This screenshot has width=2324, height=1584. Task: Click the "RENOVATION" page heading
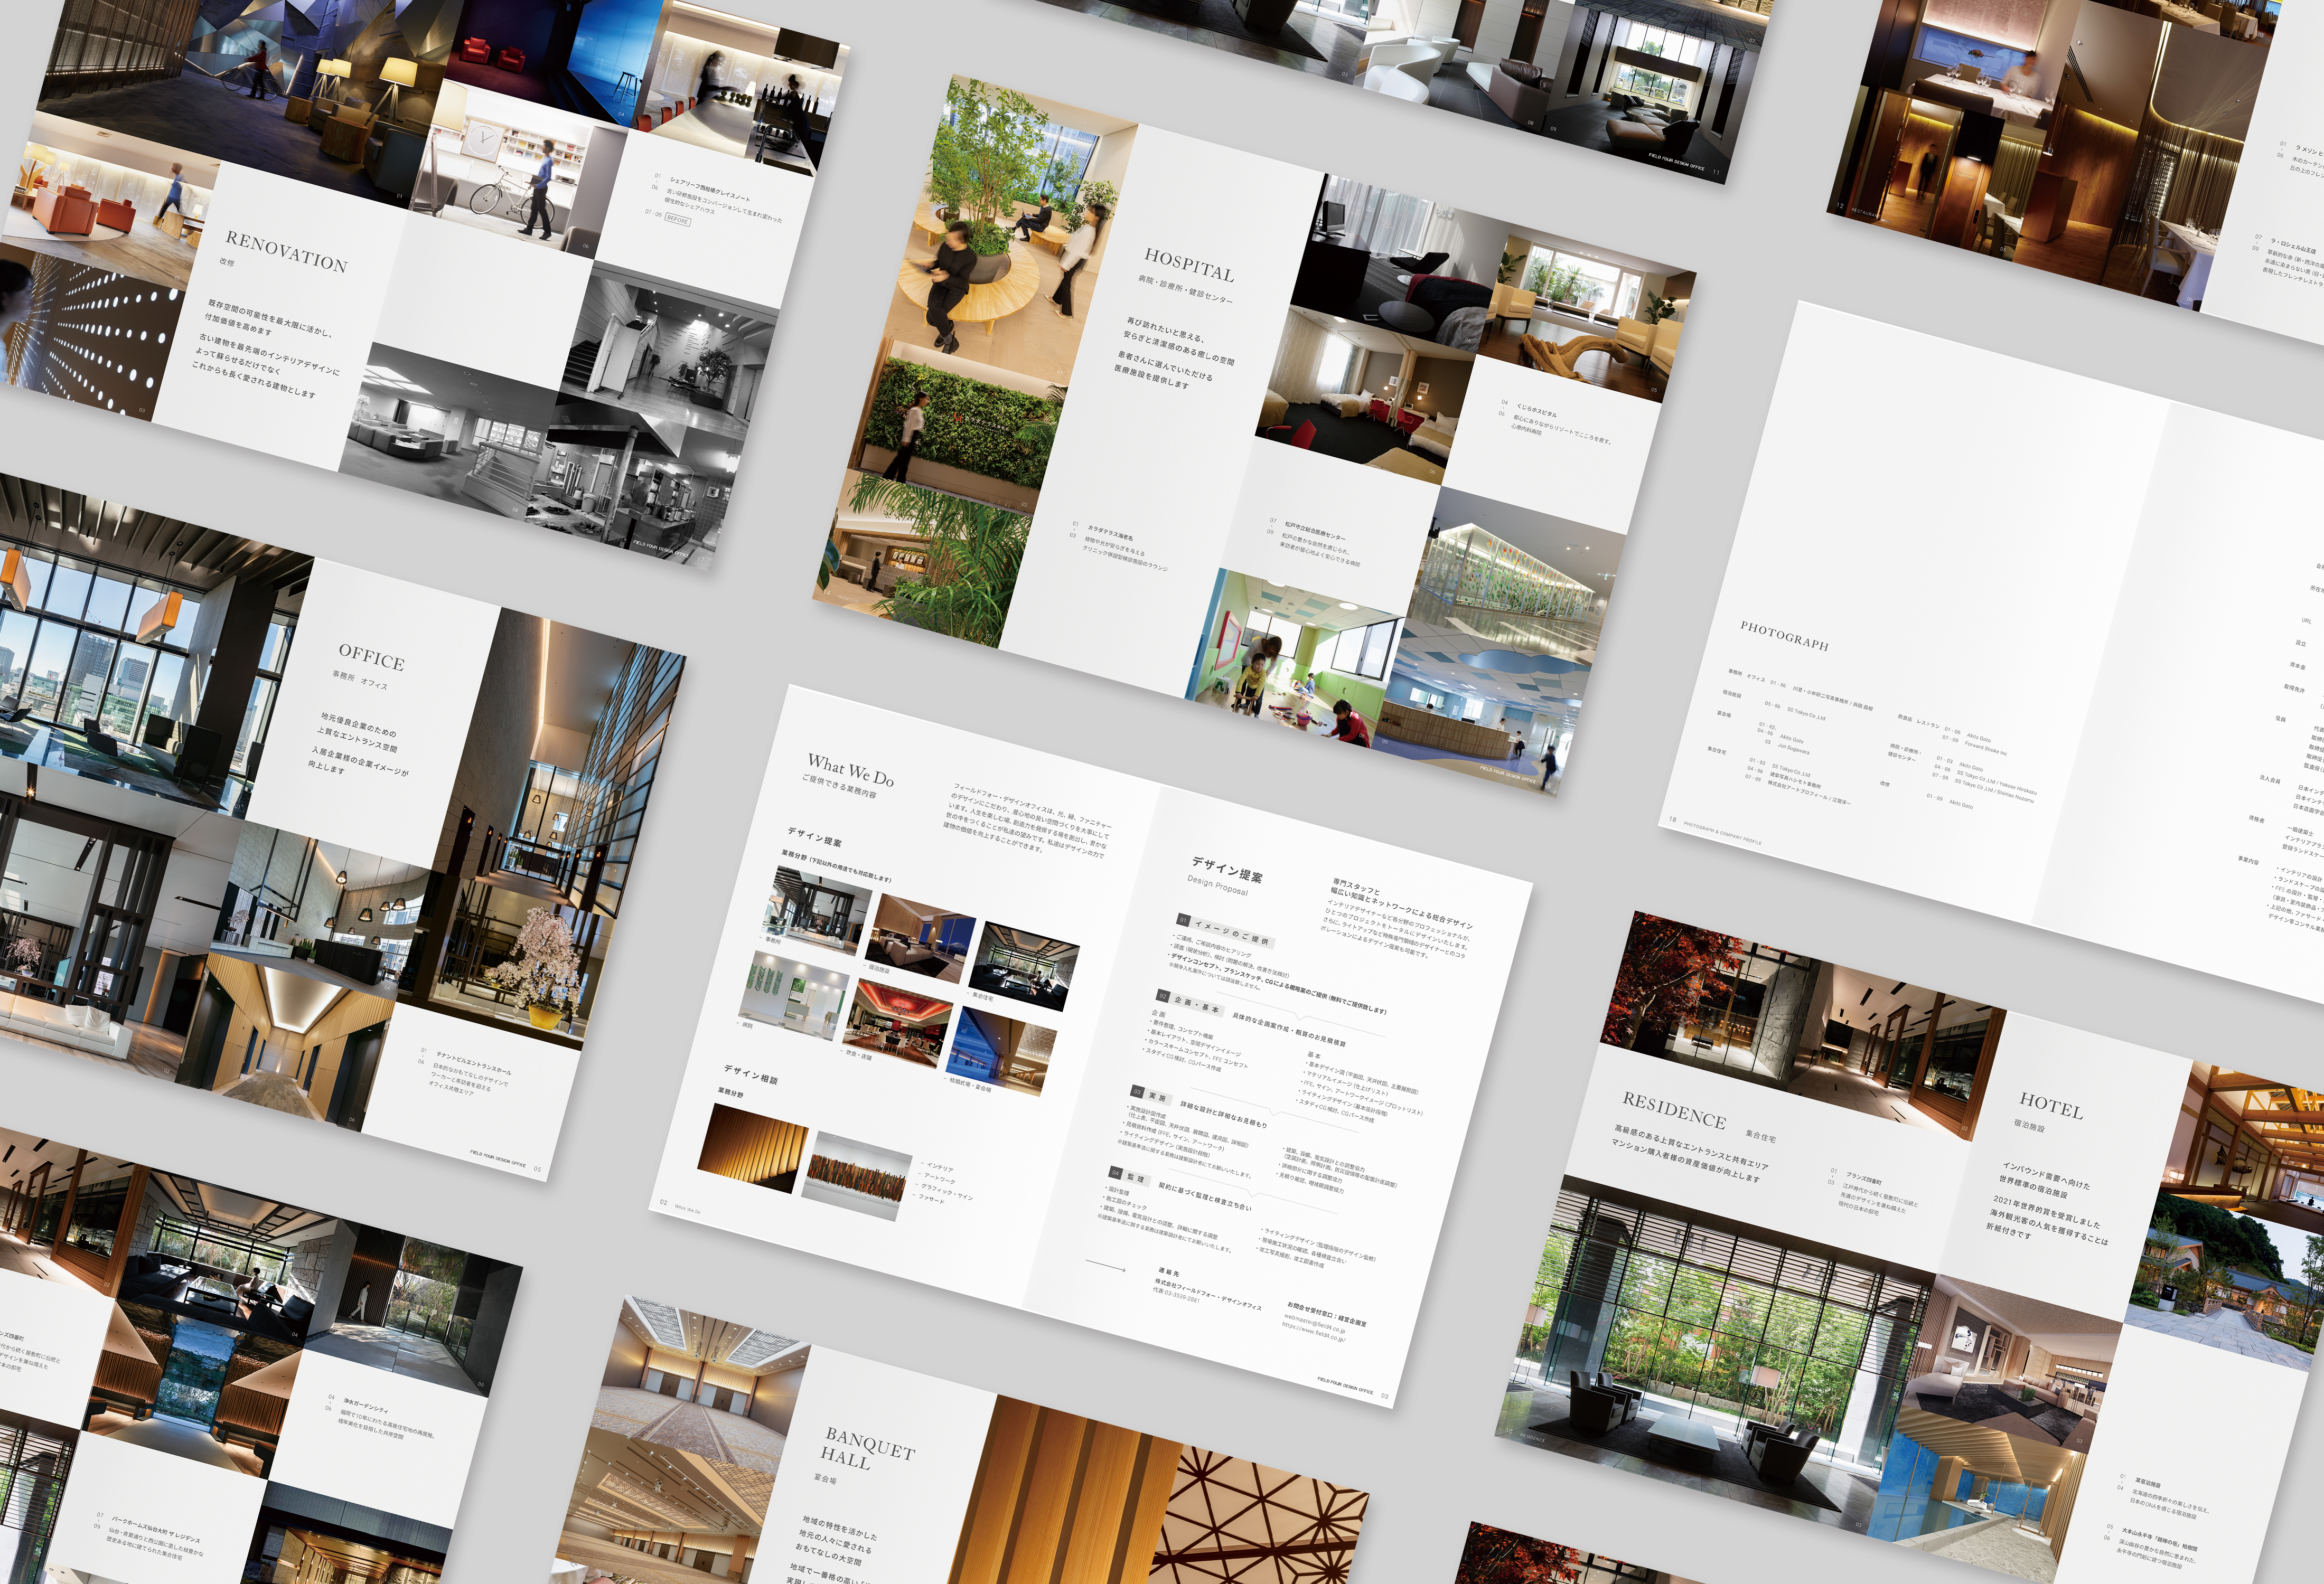(x=286, y=251)
